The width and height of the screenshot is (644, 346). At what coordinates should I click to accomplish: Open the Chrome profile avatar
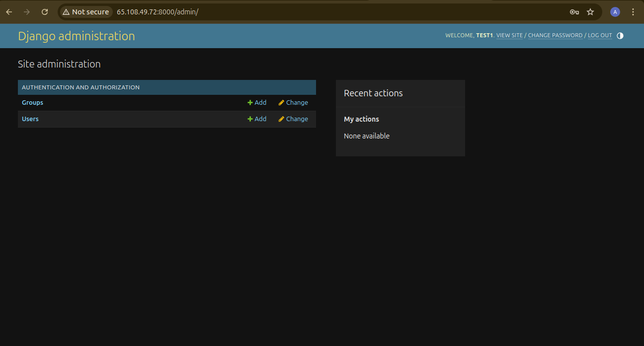[615, 12]
